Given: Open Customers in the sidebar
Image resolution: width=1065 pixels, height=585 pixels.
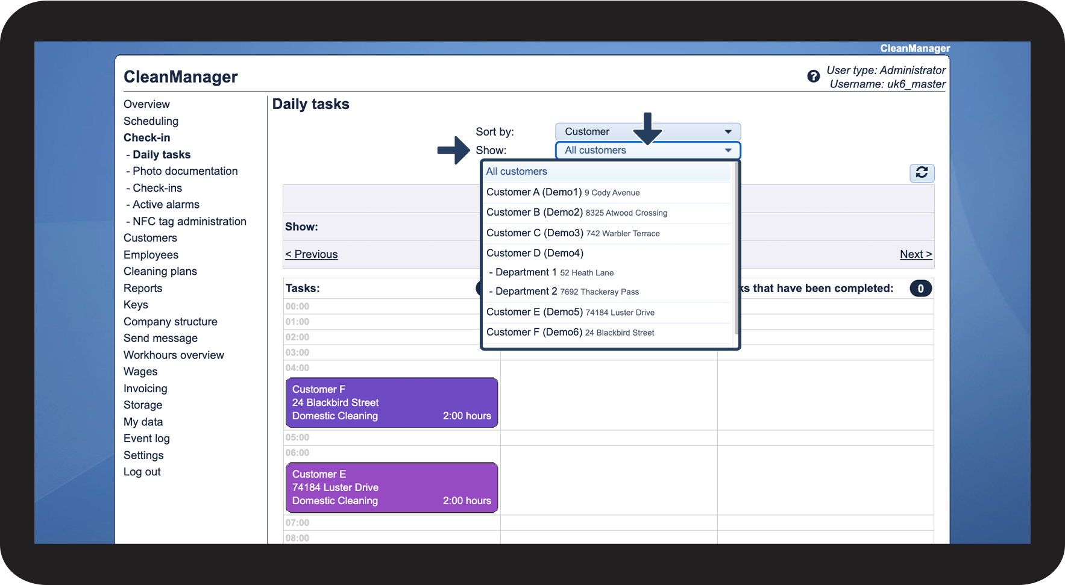Looking at the screenshot, I should (x=150, y=238).
